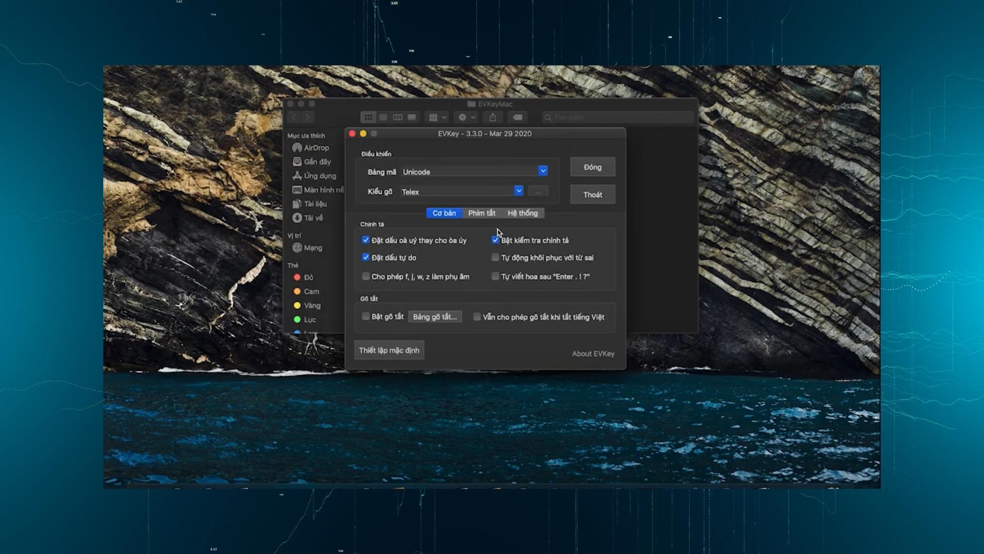Open the Kiểu gõ Telex dropdown
This screenshot has height=554, width=984.
(x=518, y=190)
